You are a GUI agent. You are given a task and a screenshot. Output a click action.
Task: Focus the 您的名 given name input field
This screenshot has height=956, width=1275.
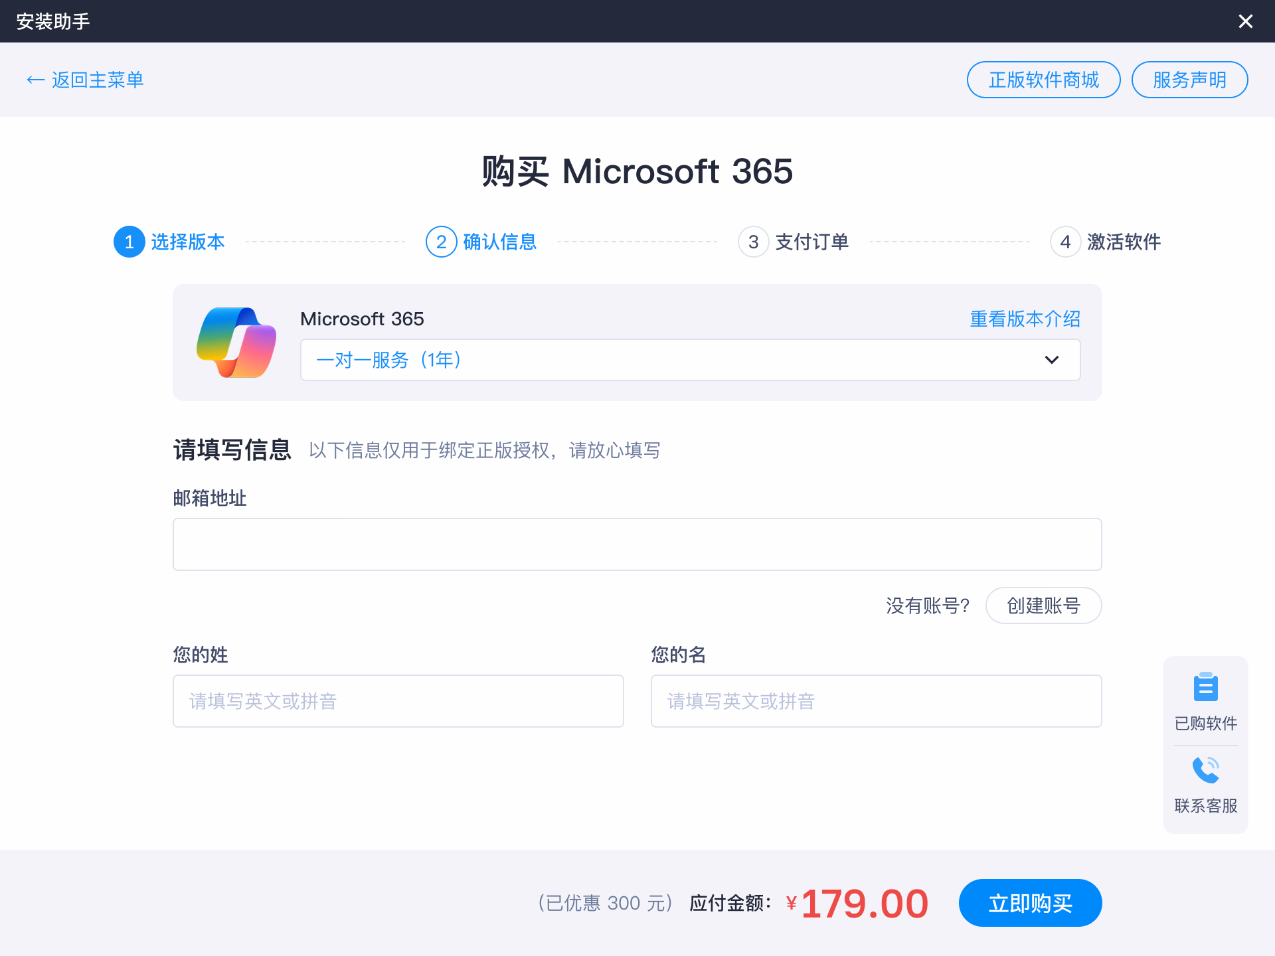pos(877,701)
